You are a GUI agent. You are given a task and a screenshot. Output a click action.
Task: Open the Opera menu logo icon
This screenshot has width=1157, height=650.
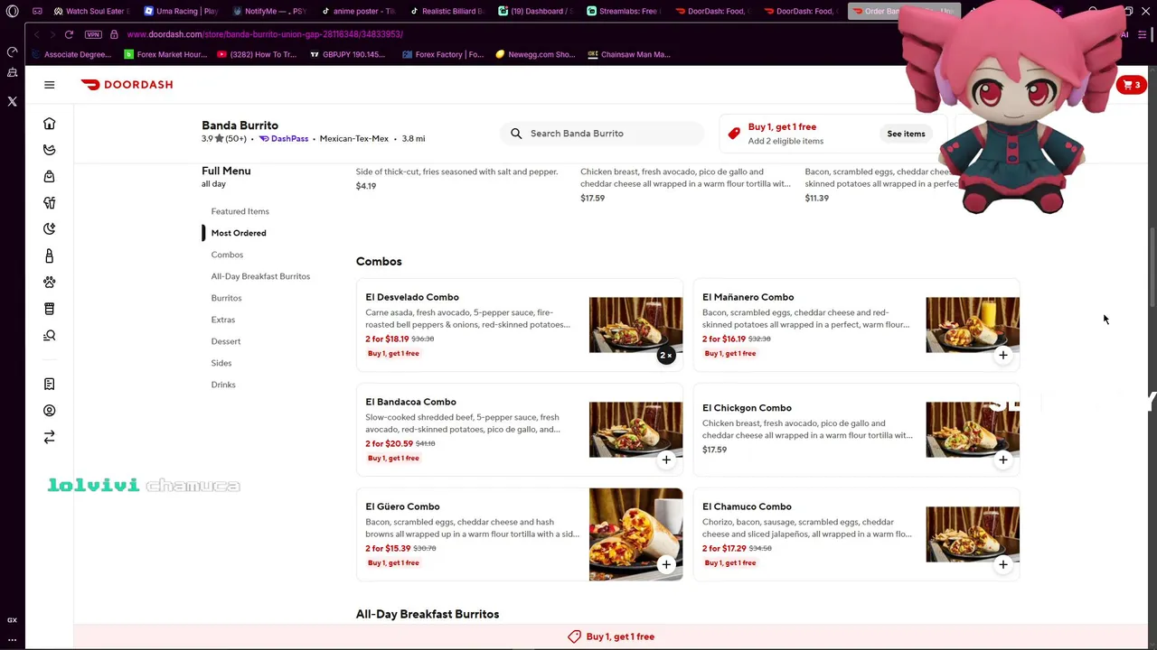coord(12,11)
